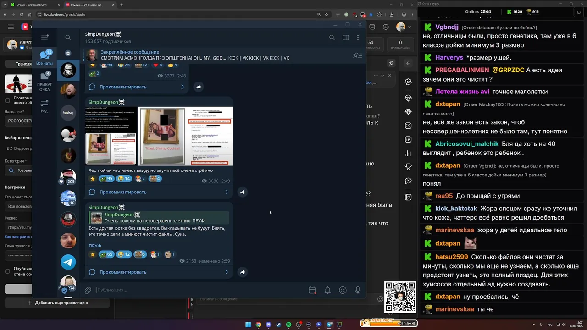
Task: Click pin icon in VK studio chat
Action: coord(391,63)
